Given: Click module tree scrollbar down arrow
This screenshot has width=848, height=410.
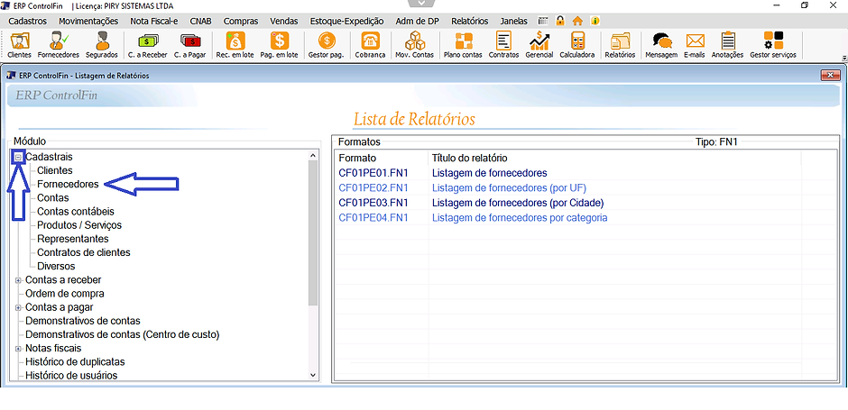Looking at the screenshot, I should [x=313, y=375].
